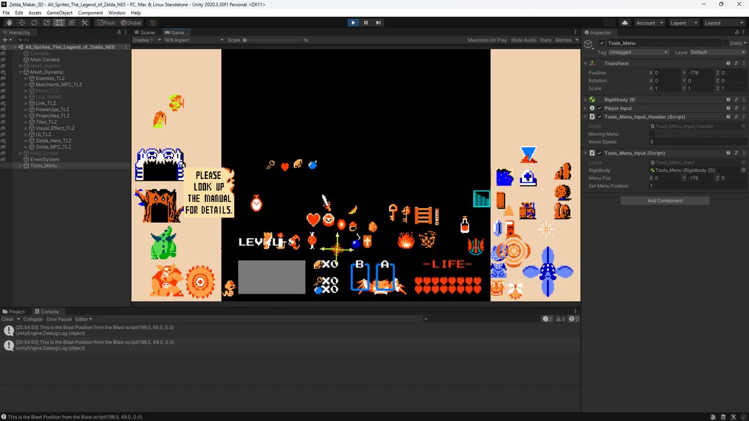
Task: Select the Rotate tool in toolbar
Action: (x=34, y=23)
